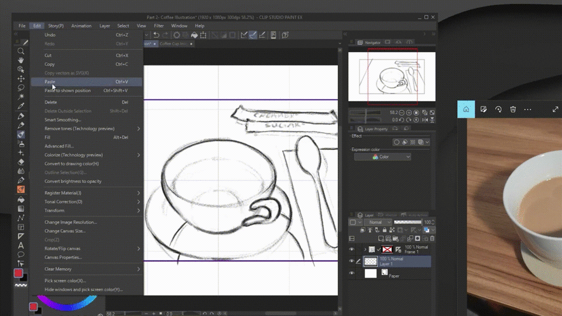
Task: Click the red foreground color swatch
Action: 19,273
